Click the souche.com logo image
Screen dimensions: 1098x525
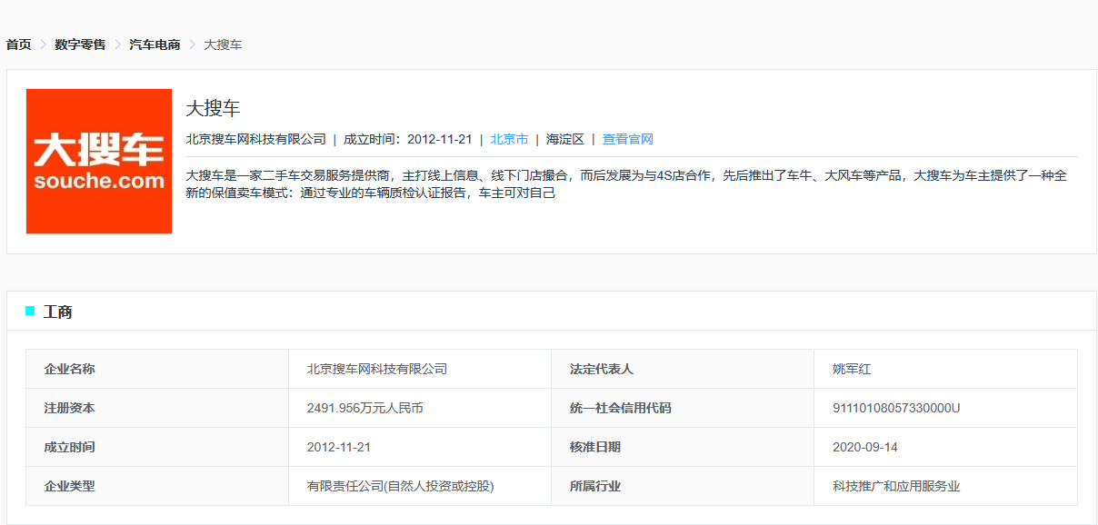point(98,160)
